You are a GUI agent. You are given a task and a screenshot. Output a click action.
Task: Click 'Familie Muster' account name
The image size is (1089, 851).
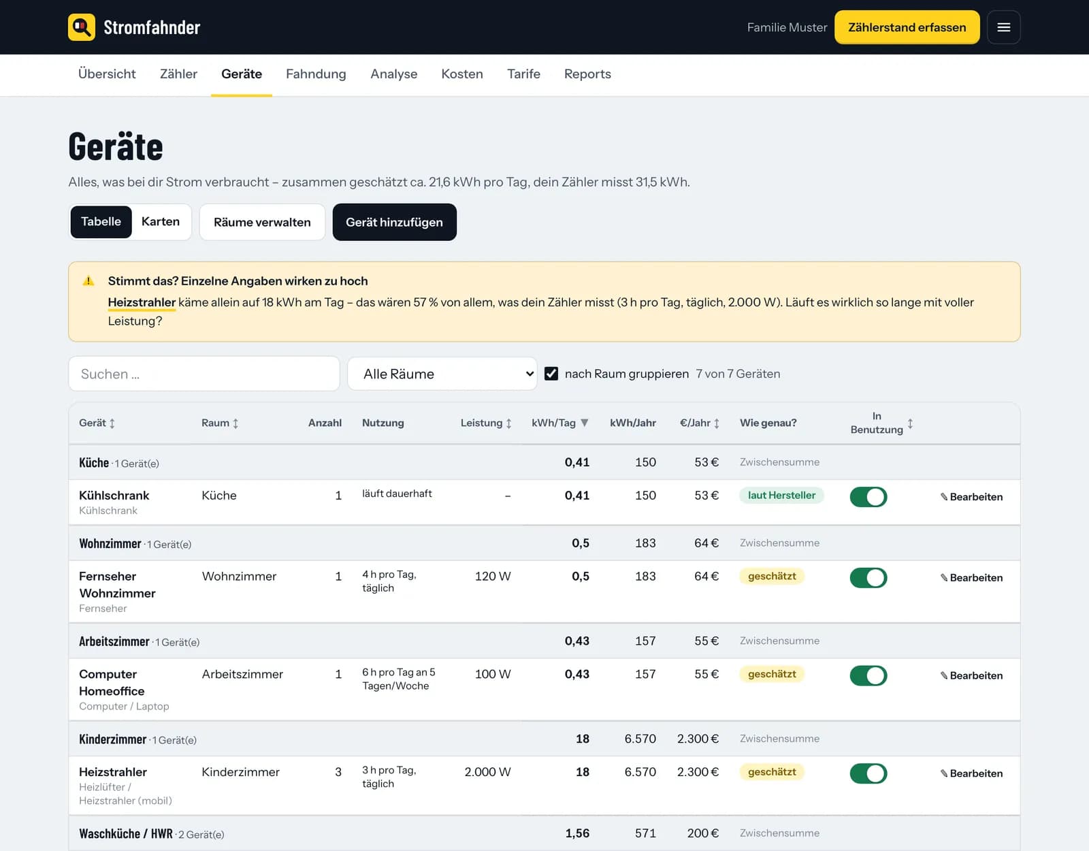[x=787, y=27]
